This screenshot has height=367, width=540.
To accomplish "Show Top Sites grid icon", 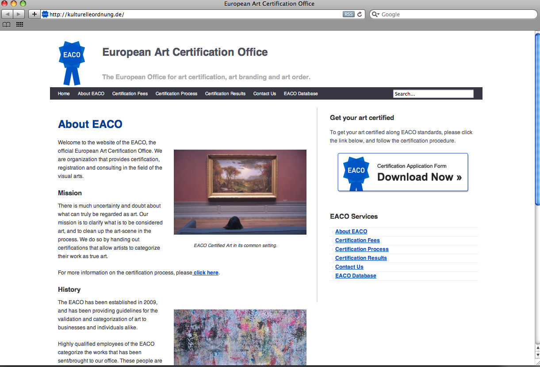I will pos(19,25).
